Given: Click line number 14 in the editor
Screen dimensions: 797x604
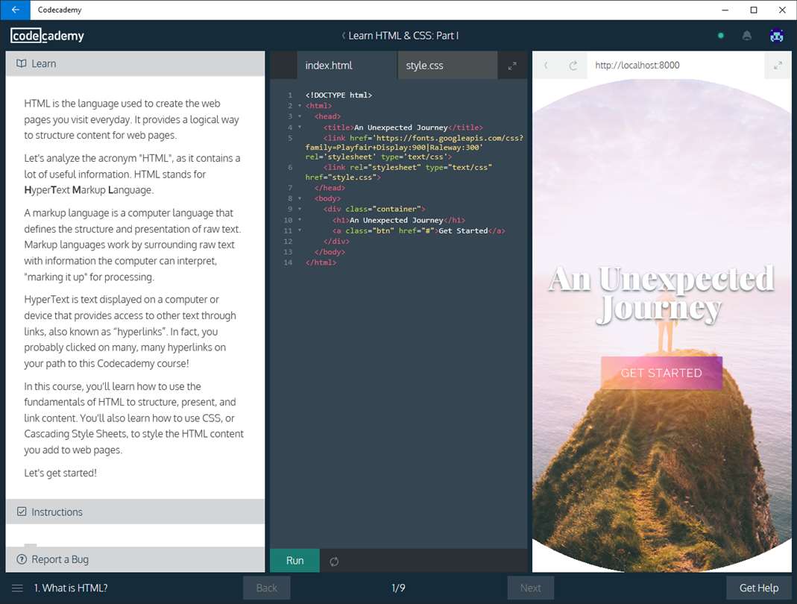Looking at the screenshot, I should tap(289, 262).
